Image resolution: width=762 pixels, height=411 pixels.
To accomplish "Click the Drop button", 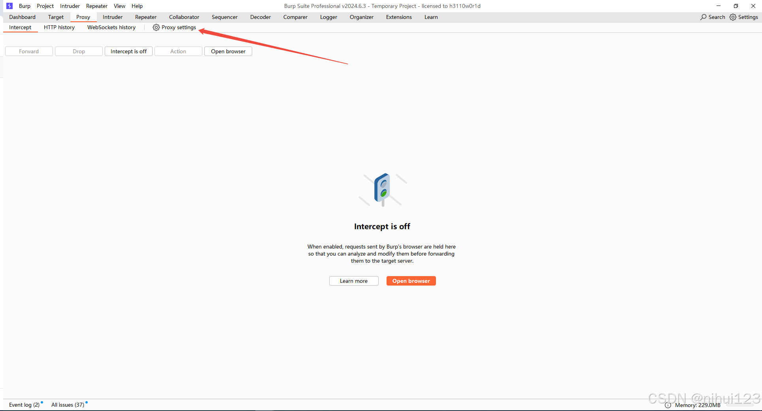I will (79, 51).
